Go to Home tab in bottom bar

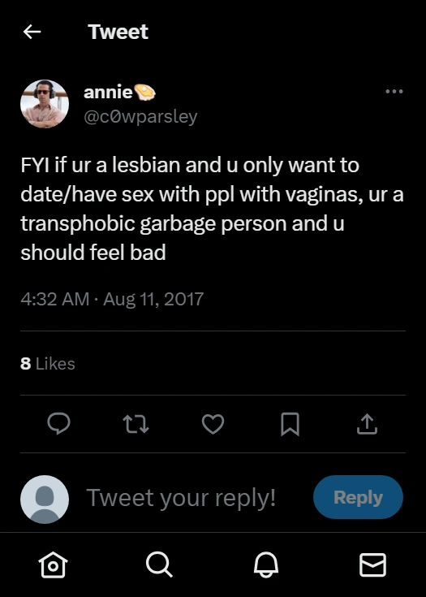click(x=54, y=565)
